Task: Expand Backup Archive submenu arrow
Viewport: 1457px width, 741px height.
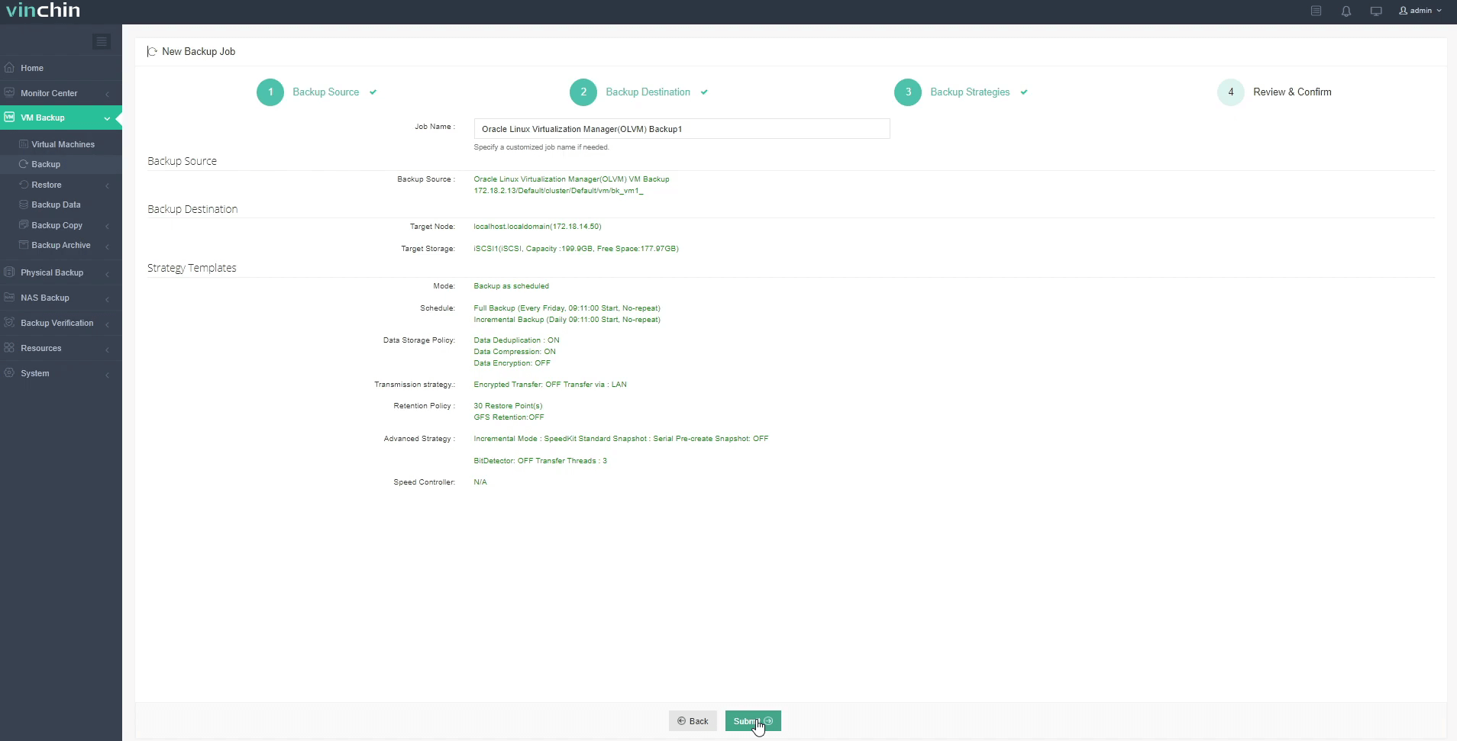Action: click(x=108, y=246)
